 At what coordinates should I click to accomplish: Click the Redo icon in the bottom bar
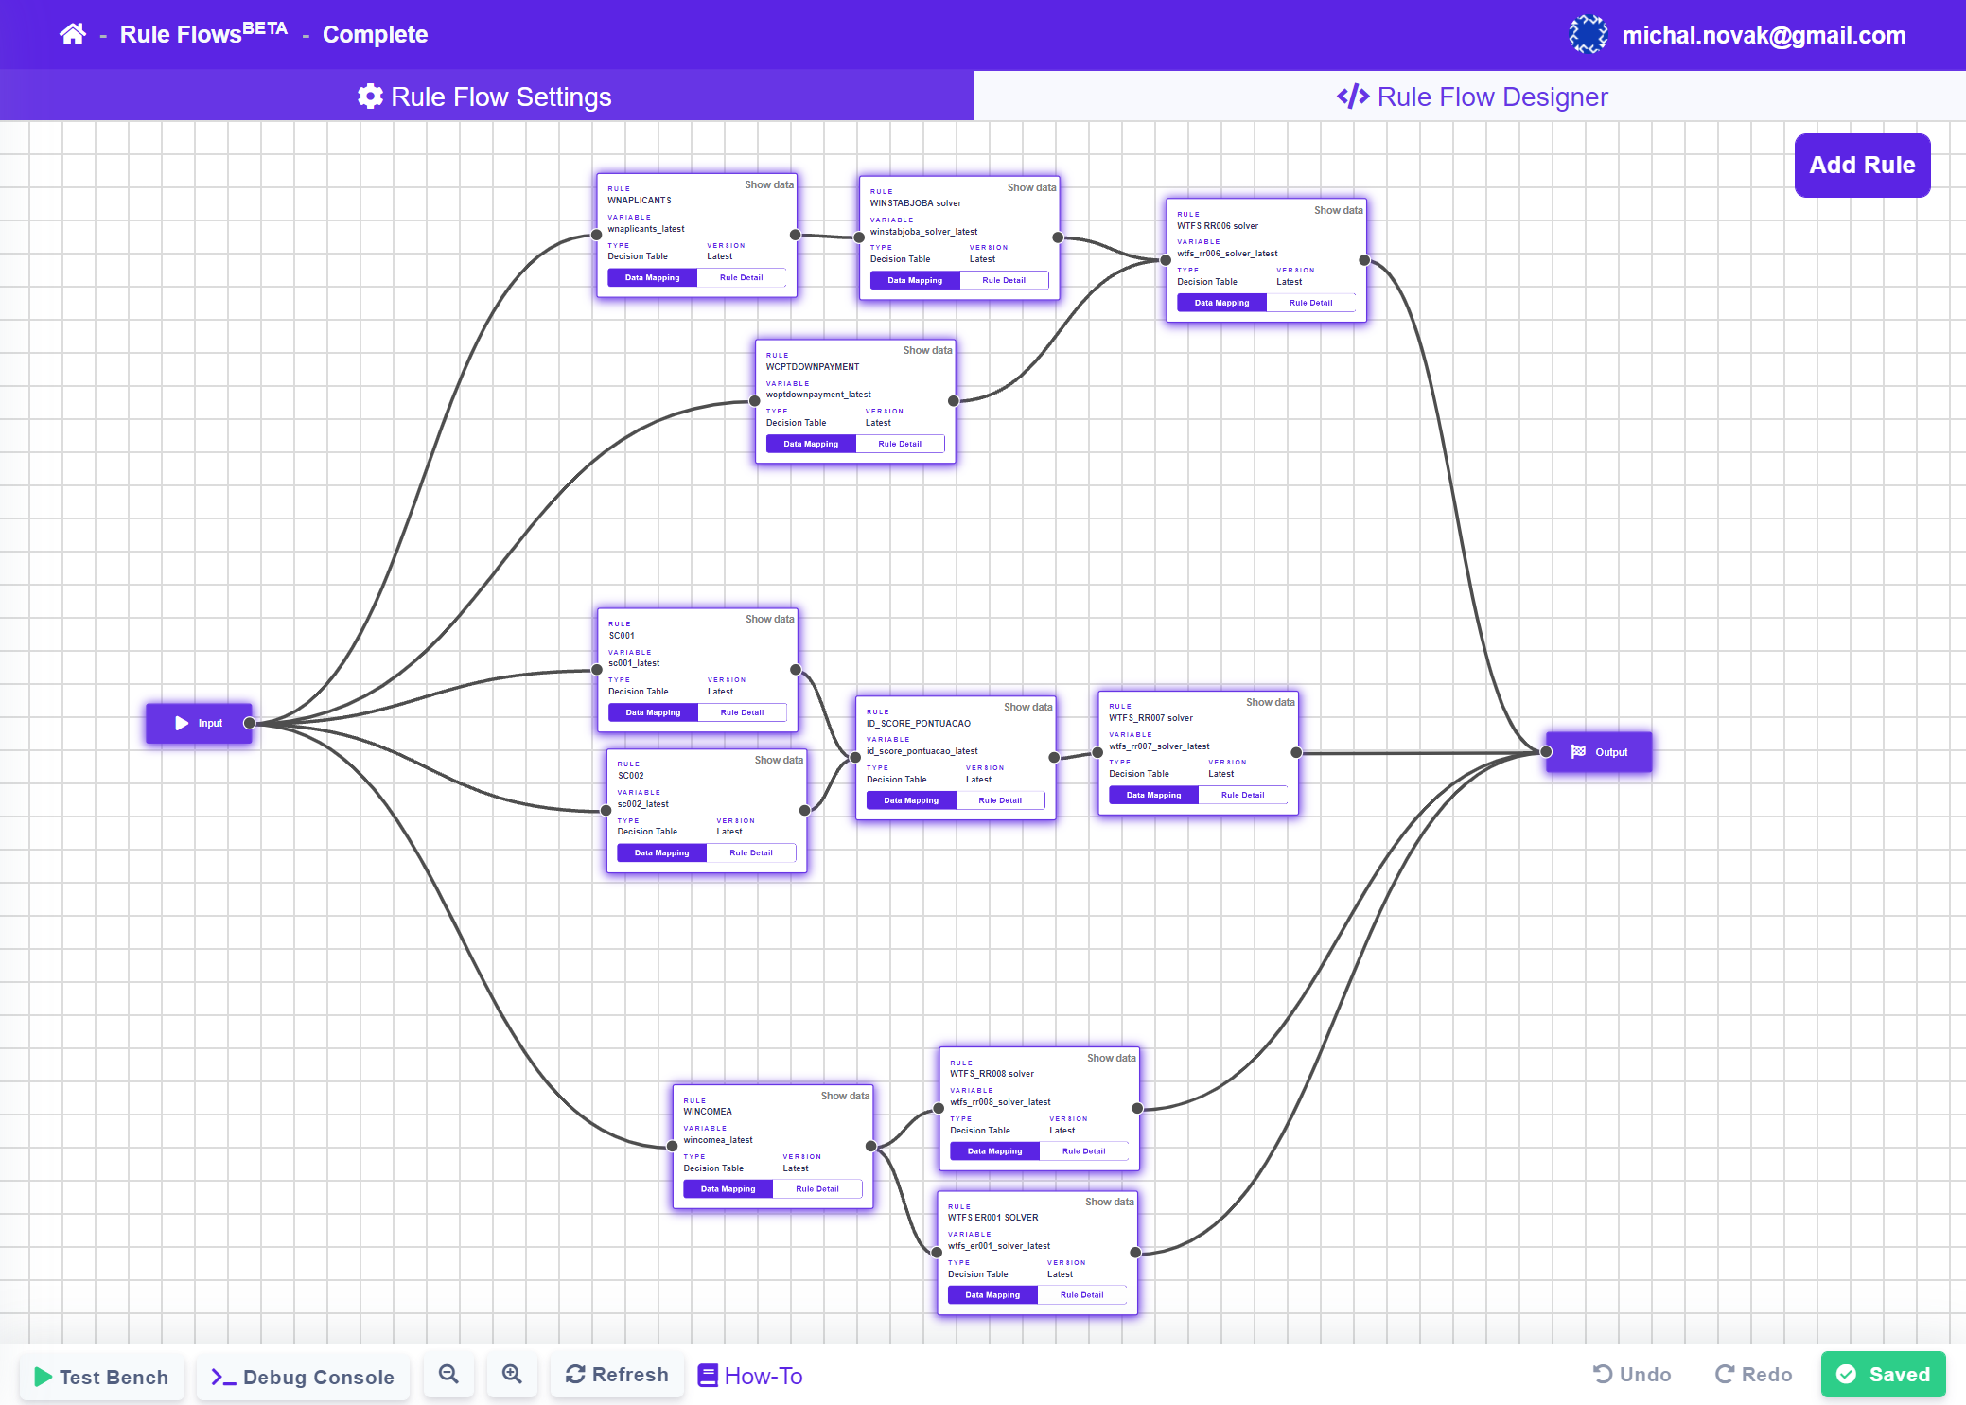1726,1374
